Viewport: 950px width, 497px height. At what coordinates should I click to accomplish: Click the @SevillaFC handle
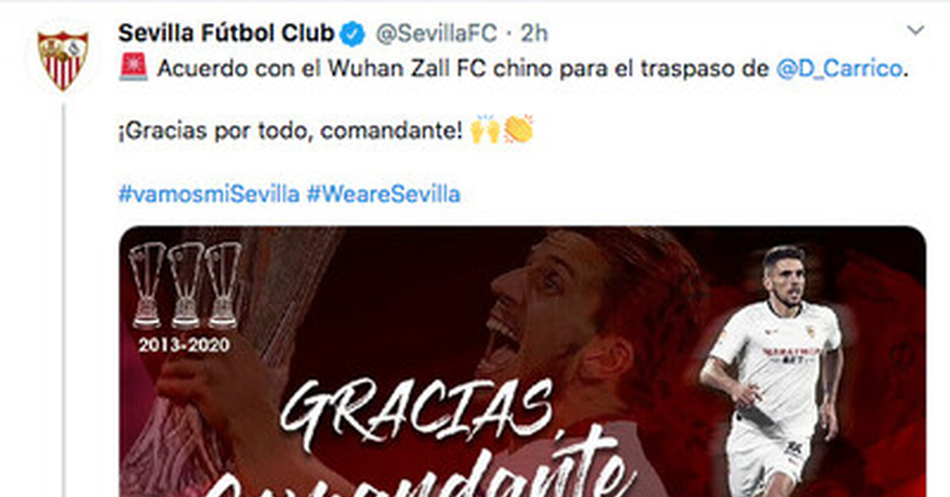click(x=436, y=33)
